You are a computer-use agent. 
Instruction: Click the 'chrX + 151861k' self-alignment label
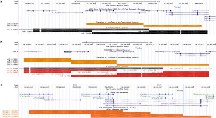13,29
